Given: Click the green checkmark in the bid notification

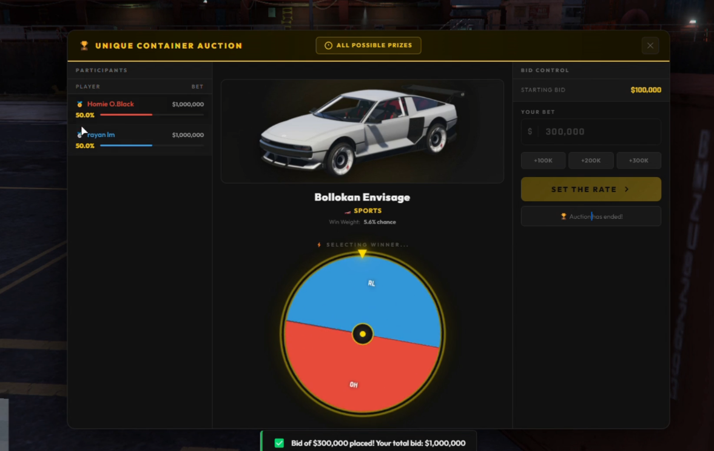Looking at the screenshot, I should pos(279,443).
